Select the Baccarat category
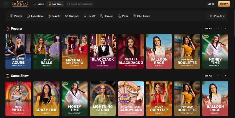 pyautogui.click(x=107, y=16)
